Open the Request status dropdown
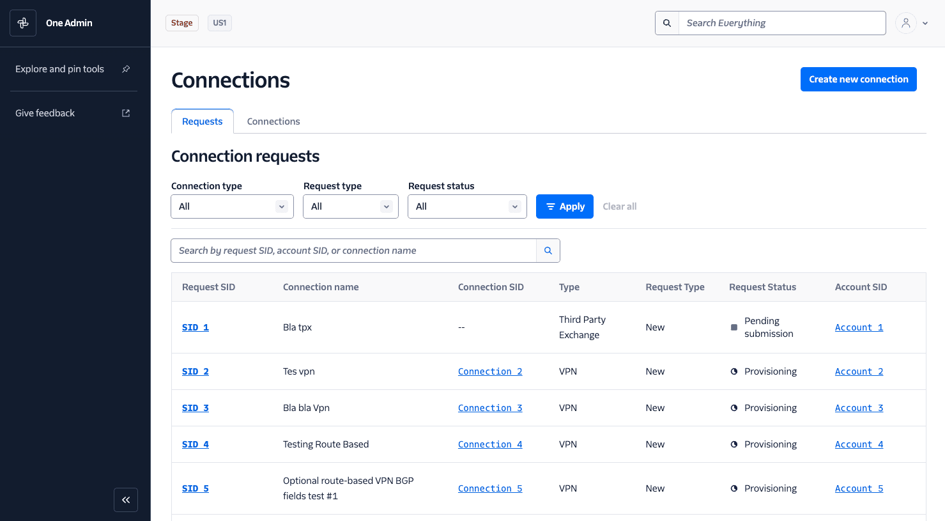The image size is (945, 521). (467, 206)
